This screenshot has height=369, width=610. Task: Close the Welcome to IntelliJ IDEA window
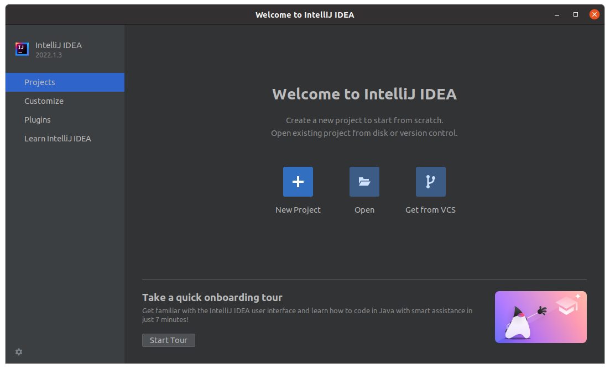[595, 14]
